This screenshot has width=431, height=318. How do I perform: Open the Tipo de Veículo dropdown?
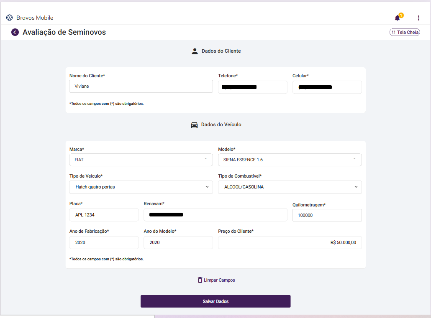(141, 187)
